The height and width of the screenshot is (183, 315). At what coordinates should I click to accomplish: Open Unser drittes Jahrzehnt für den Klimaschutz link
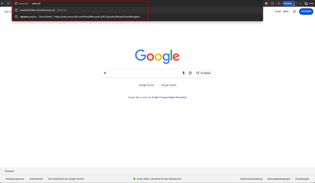coord(157,179)
